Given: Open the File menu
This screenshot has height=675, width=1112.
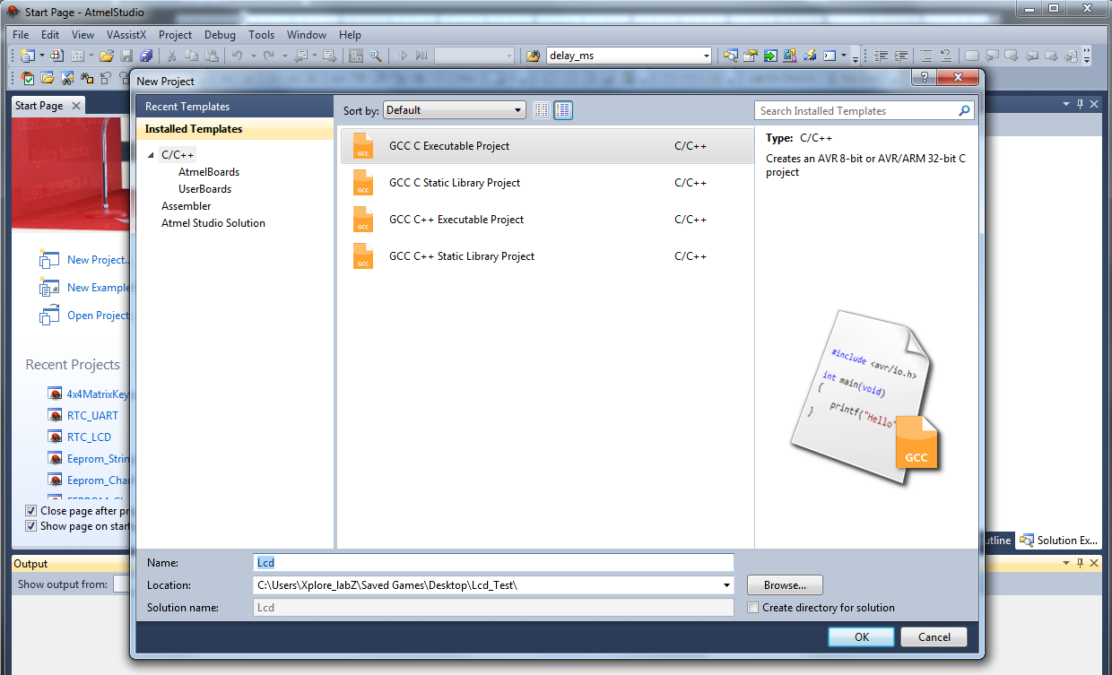Looking at the screenshot, I should [x=21, y=35].
